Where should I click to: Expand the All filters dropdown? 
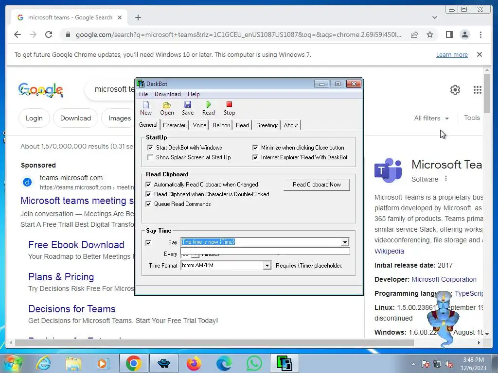431,118
